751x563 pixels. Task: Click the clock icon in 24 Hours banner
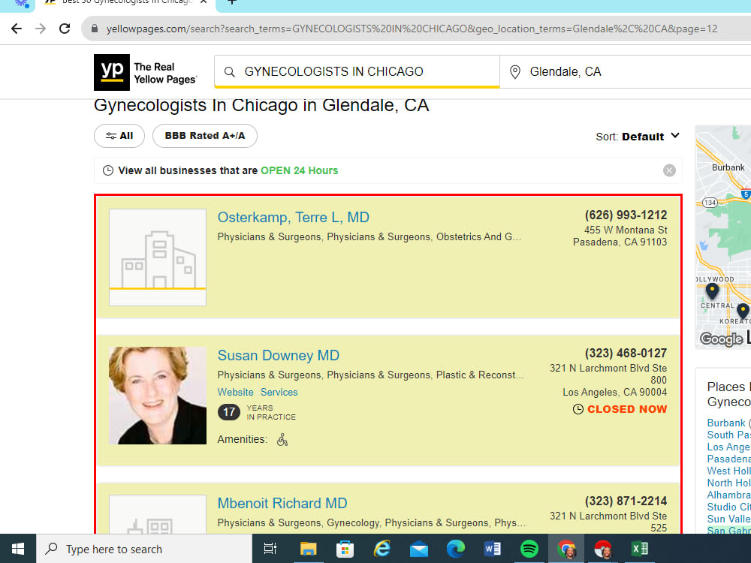tap(108, 170)
